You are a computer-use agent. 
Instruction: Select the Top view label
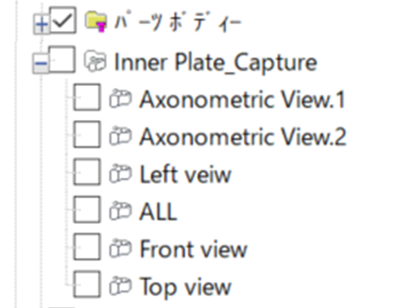click(x=185, y=287)
